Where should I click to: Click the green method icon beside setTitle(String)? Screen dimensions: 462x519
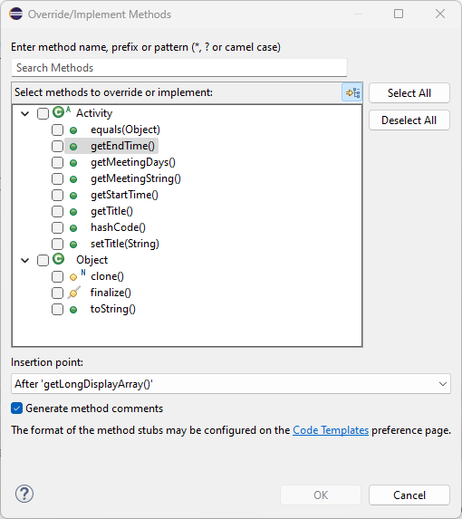pyautogui.click(x=73, y=245)
